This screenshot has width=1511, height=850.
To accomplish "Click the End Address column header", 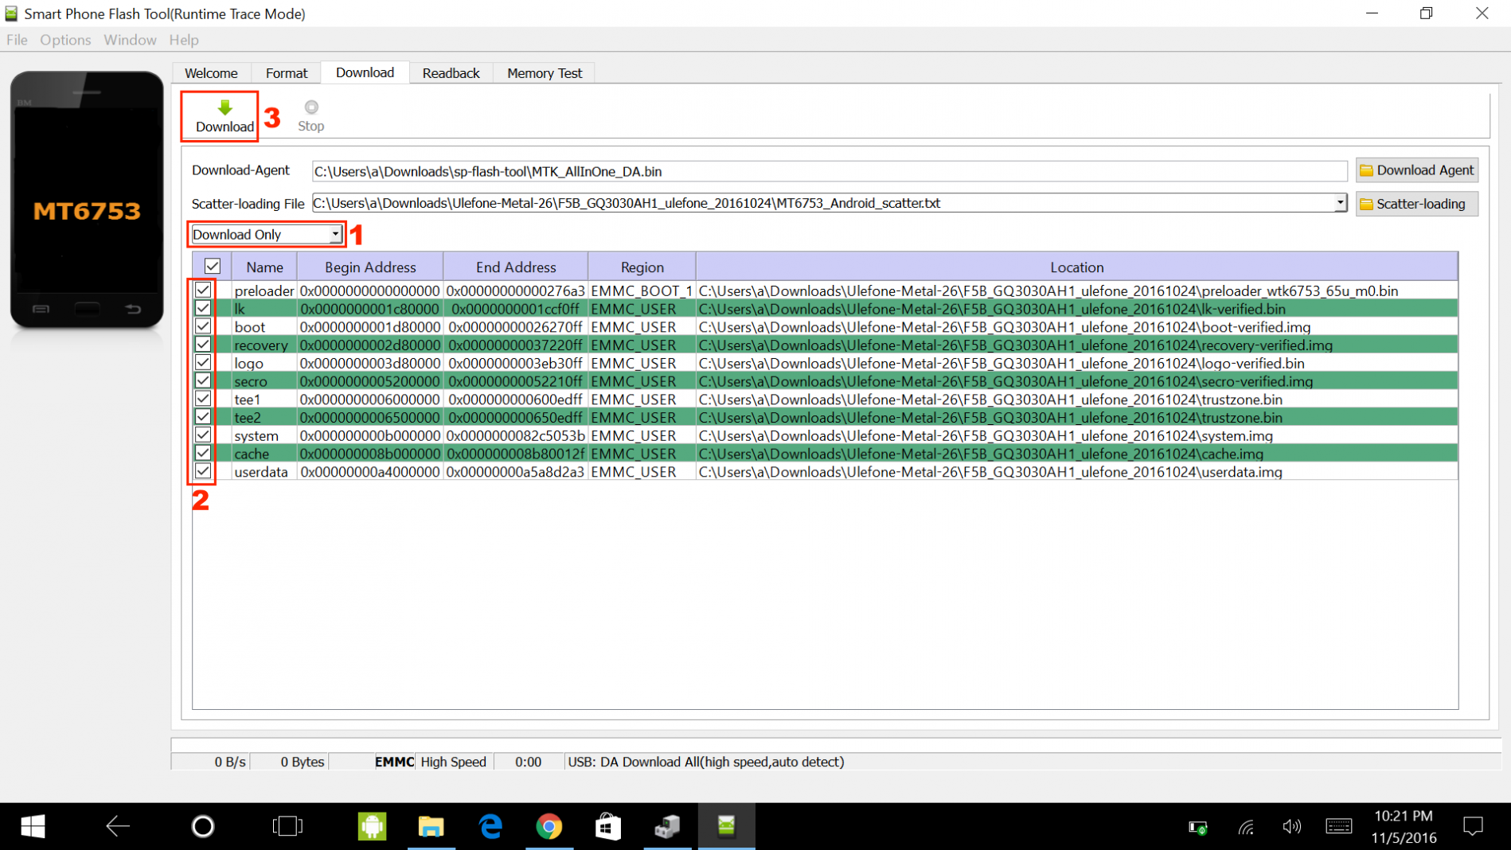I will (x=516, y=267).
